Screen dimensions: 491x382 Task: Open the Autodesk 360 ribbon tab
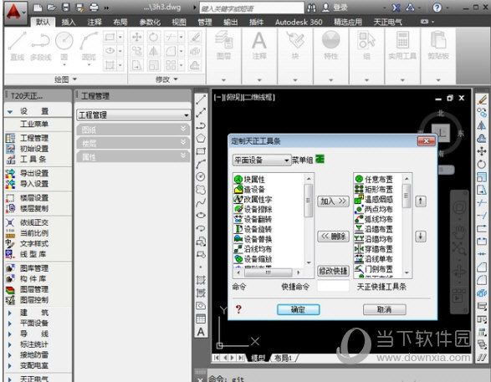coord(299,22)
